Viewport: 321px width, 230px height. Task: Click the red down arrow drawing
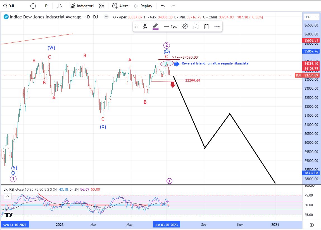coord(173,85)
